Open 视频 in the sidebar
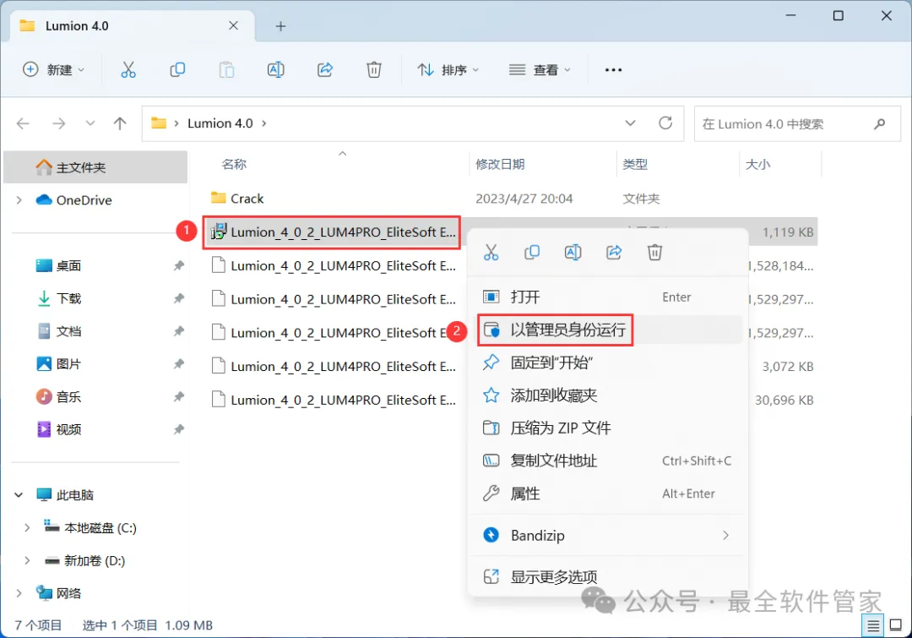 tap(68, 429)
